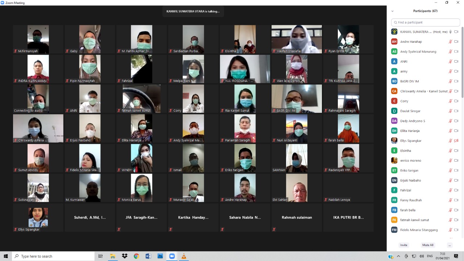Open the notification center in system tray
The width and height of the screenshot is (464, 261).
456,256
